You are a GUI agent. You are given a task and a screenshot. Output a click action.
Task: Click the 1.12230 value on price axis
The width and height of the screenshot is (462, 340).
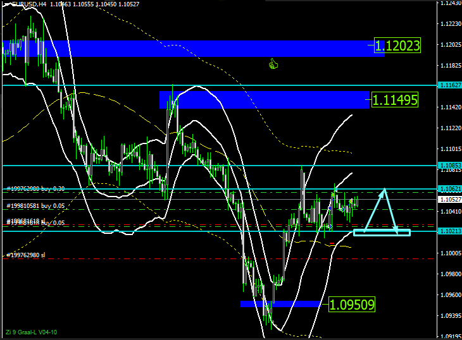tap(451, 24)
